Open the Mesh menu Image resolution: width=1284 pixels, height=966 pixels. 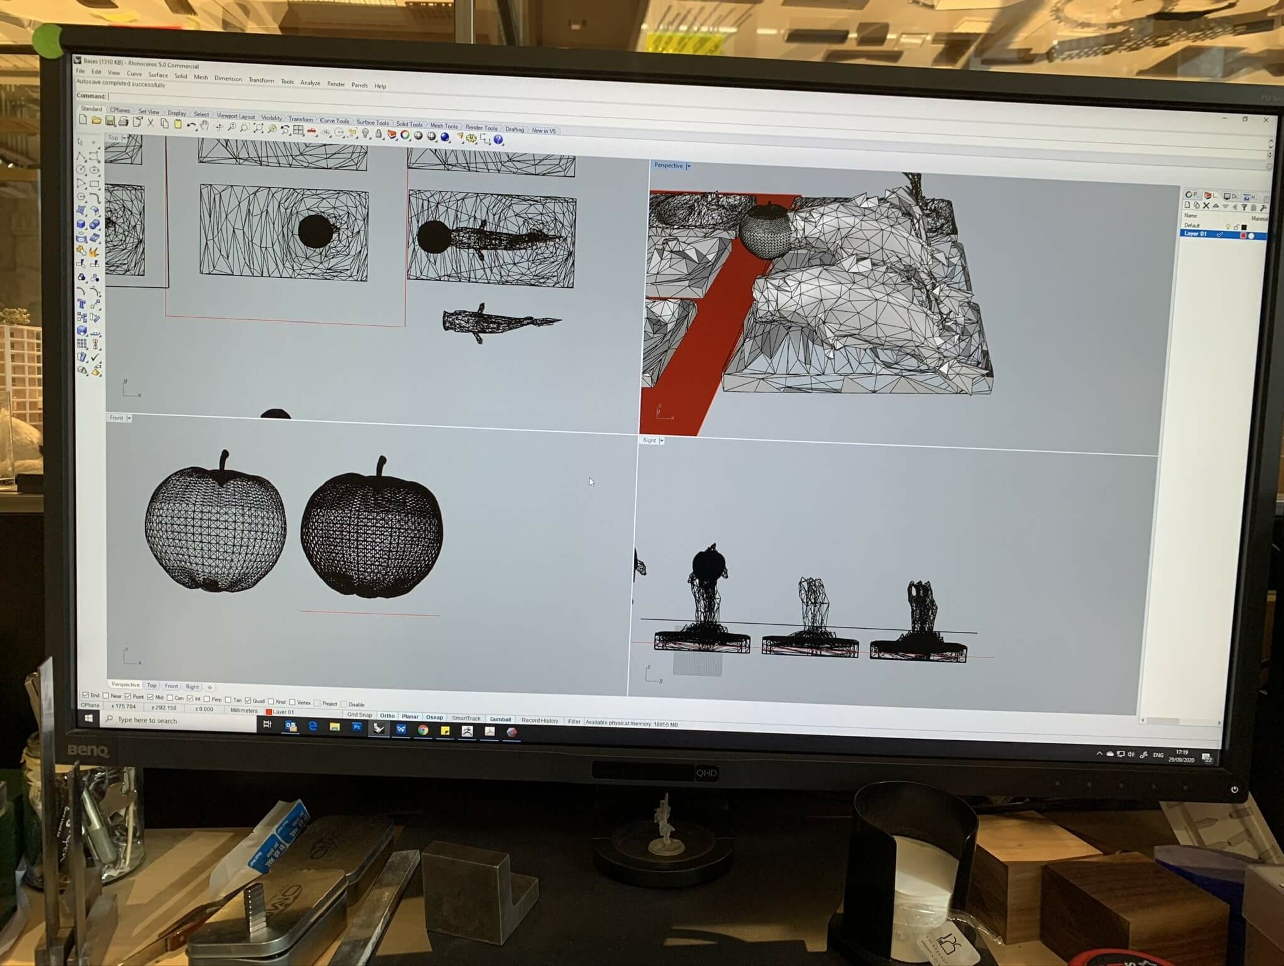[201, 77]
